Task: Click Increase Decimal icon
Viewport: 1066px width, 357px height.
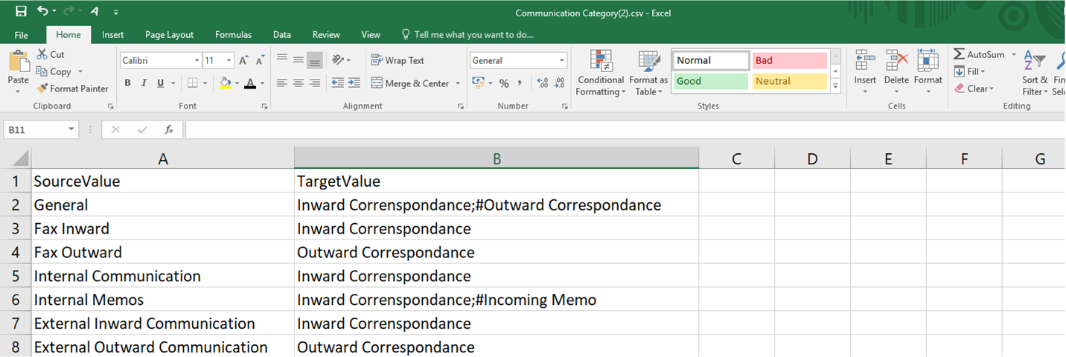Action: (543, 83)
